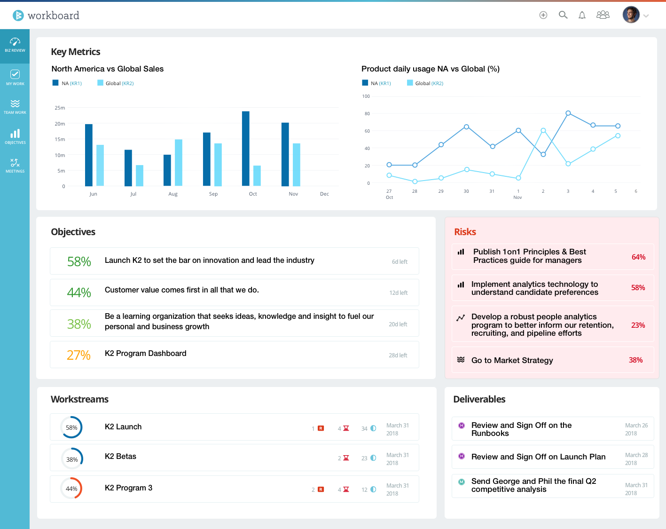Open Objectives in the sidebar
The height and width of the screenshot is (529, 666).
pyautogui.click(x=15, y=136)
